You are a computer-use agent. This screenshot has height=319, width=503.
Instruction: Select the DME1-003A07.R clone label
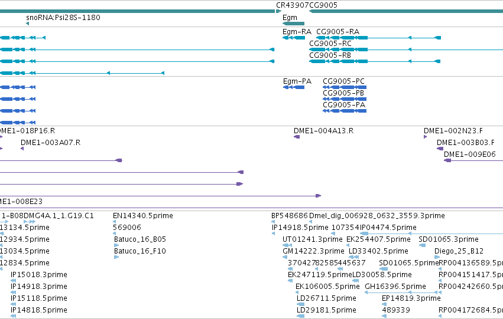pos(51,143)
